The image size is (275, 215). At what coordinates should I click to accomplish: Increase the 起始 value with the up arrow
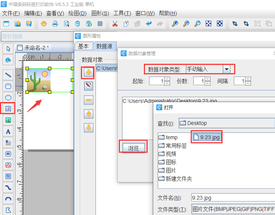pos(167,79)
